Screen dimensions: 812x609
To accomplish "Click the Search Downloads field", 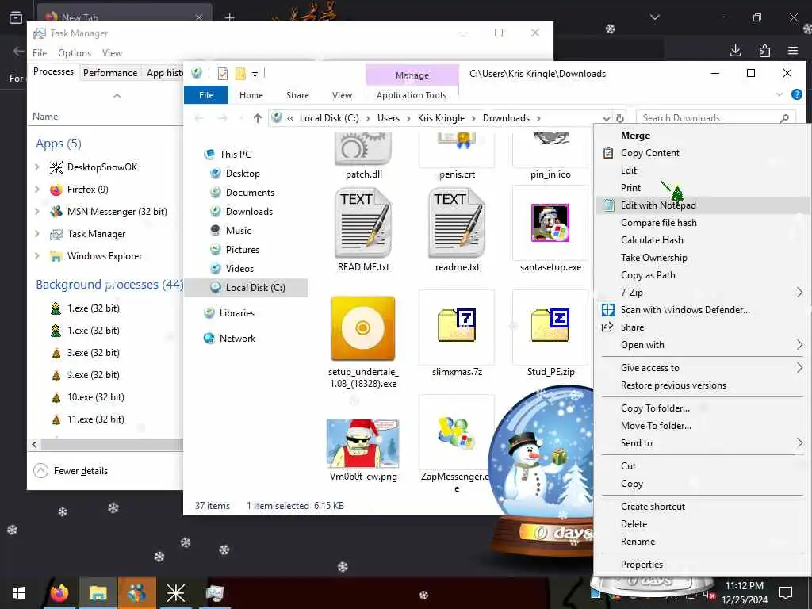I will 716,118.
